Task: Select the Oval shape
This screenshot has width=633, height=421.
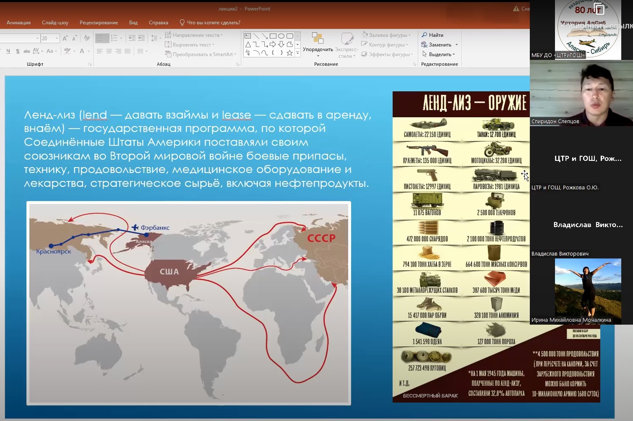Action: coord(281,36)
